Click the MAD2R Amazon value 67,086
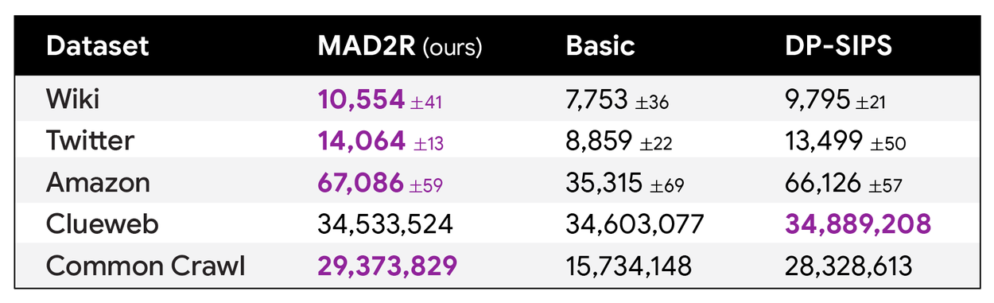Image resolution: width=994 pixels, height=303 pixels. [x=360, y=183]
